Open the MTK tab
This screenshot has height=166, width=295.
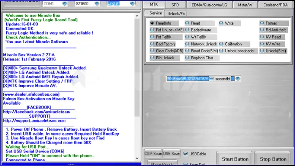click(x=154, y=4)
